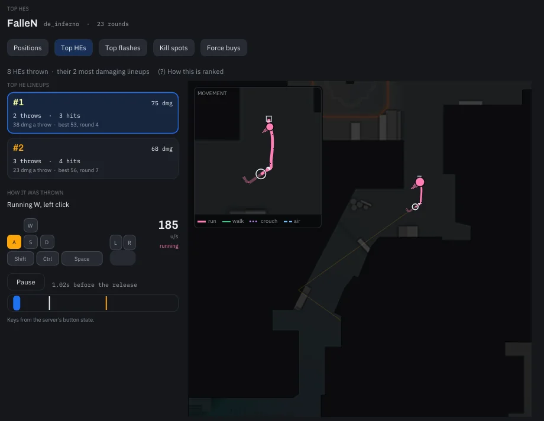Open the Positions tab
Viewport: 544px width, 421px height.
pyautogui.click(x=27, y=48)
